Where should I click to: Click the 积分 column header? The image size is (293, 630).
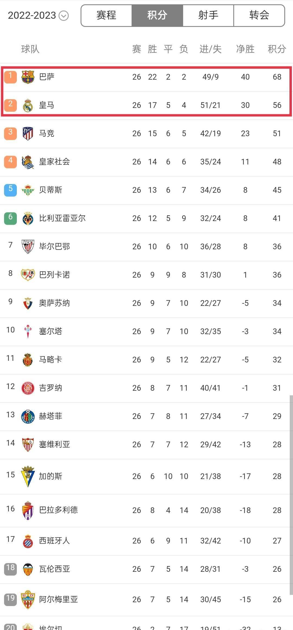point(277,49)
